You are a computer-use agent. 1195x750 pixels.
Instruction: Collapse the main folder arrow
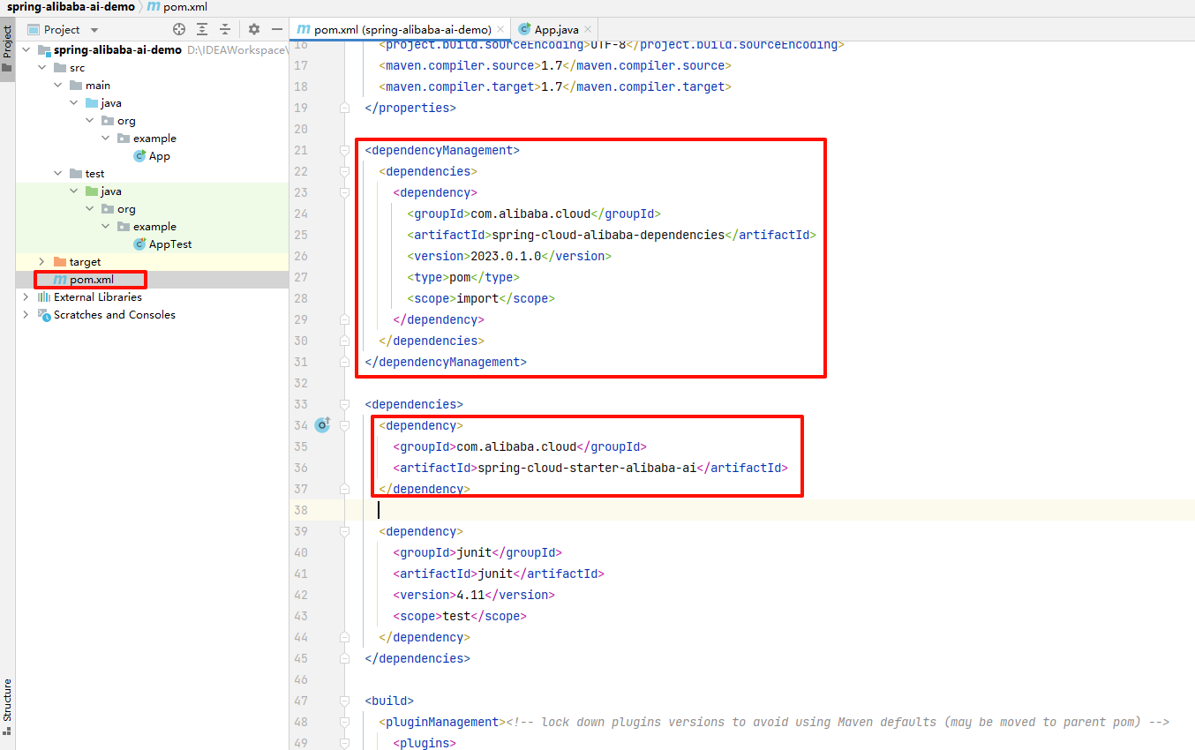pyautogui.click(x=58, y=86)
